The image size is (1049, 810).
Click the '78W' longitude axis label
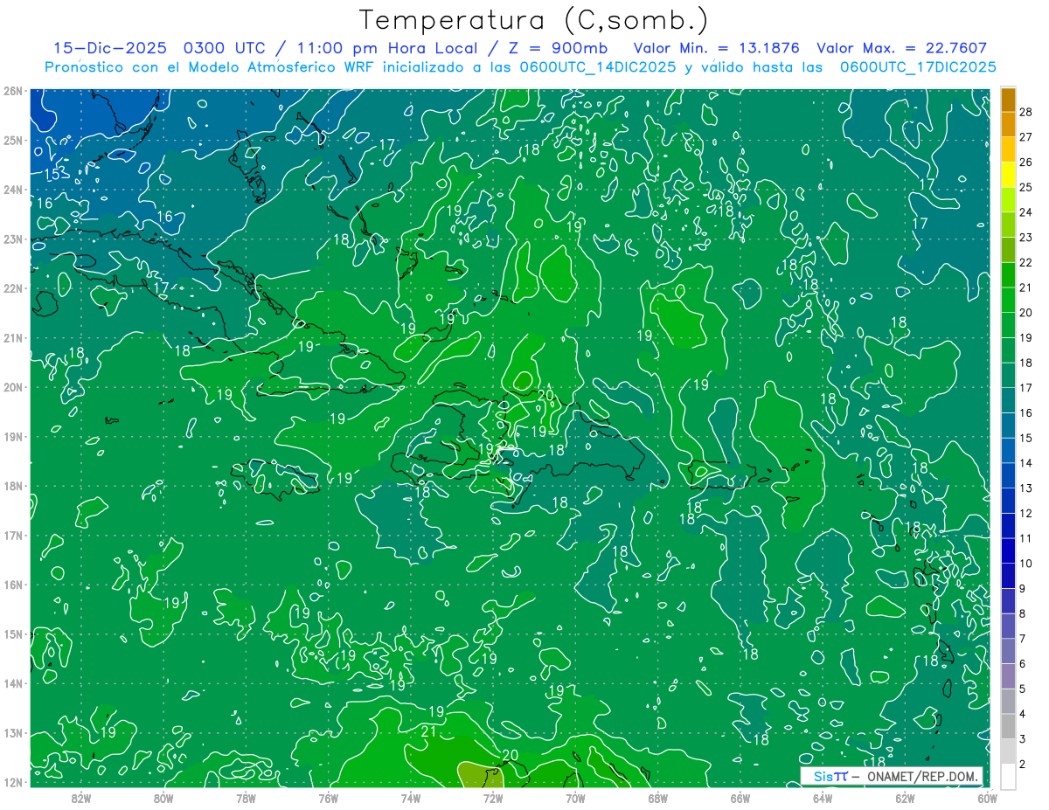click(246, 798)
